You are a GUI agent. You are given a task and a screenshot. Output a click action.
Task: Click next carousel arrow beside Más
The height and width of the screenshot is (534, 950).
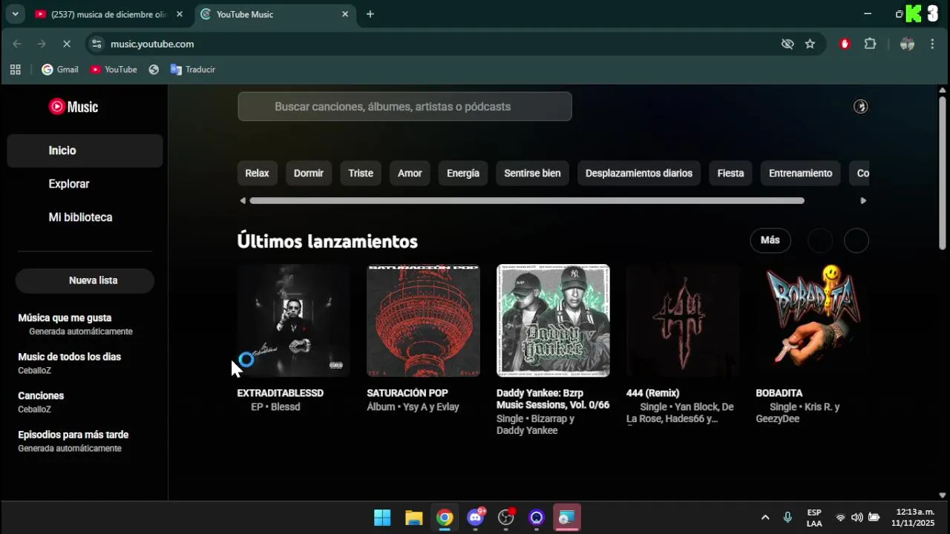click(856, 240)
